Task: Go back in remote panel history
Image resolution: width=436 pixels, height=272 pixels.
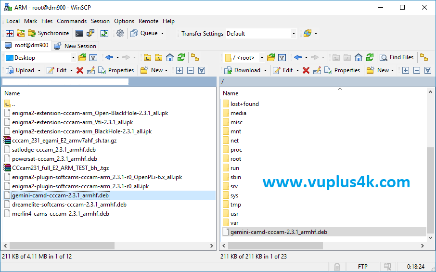Action: coord(298,58)
